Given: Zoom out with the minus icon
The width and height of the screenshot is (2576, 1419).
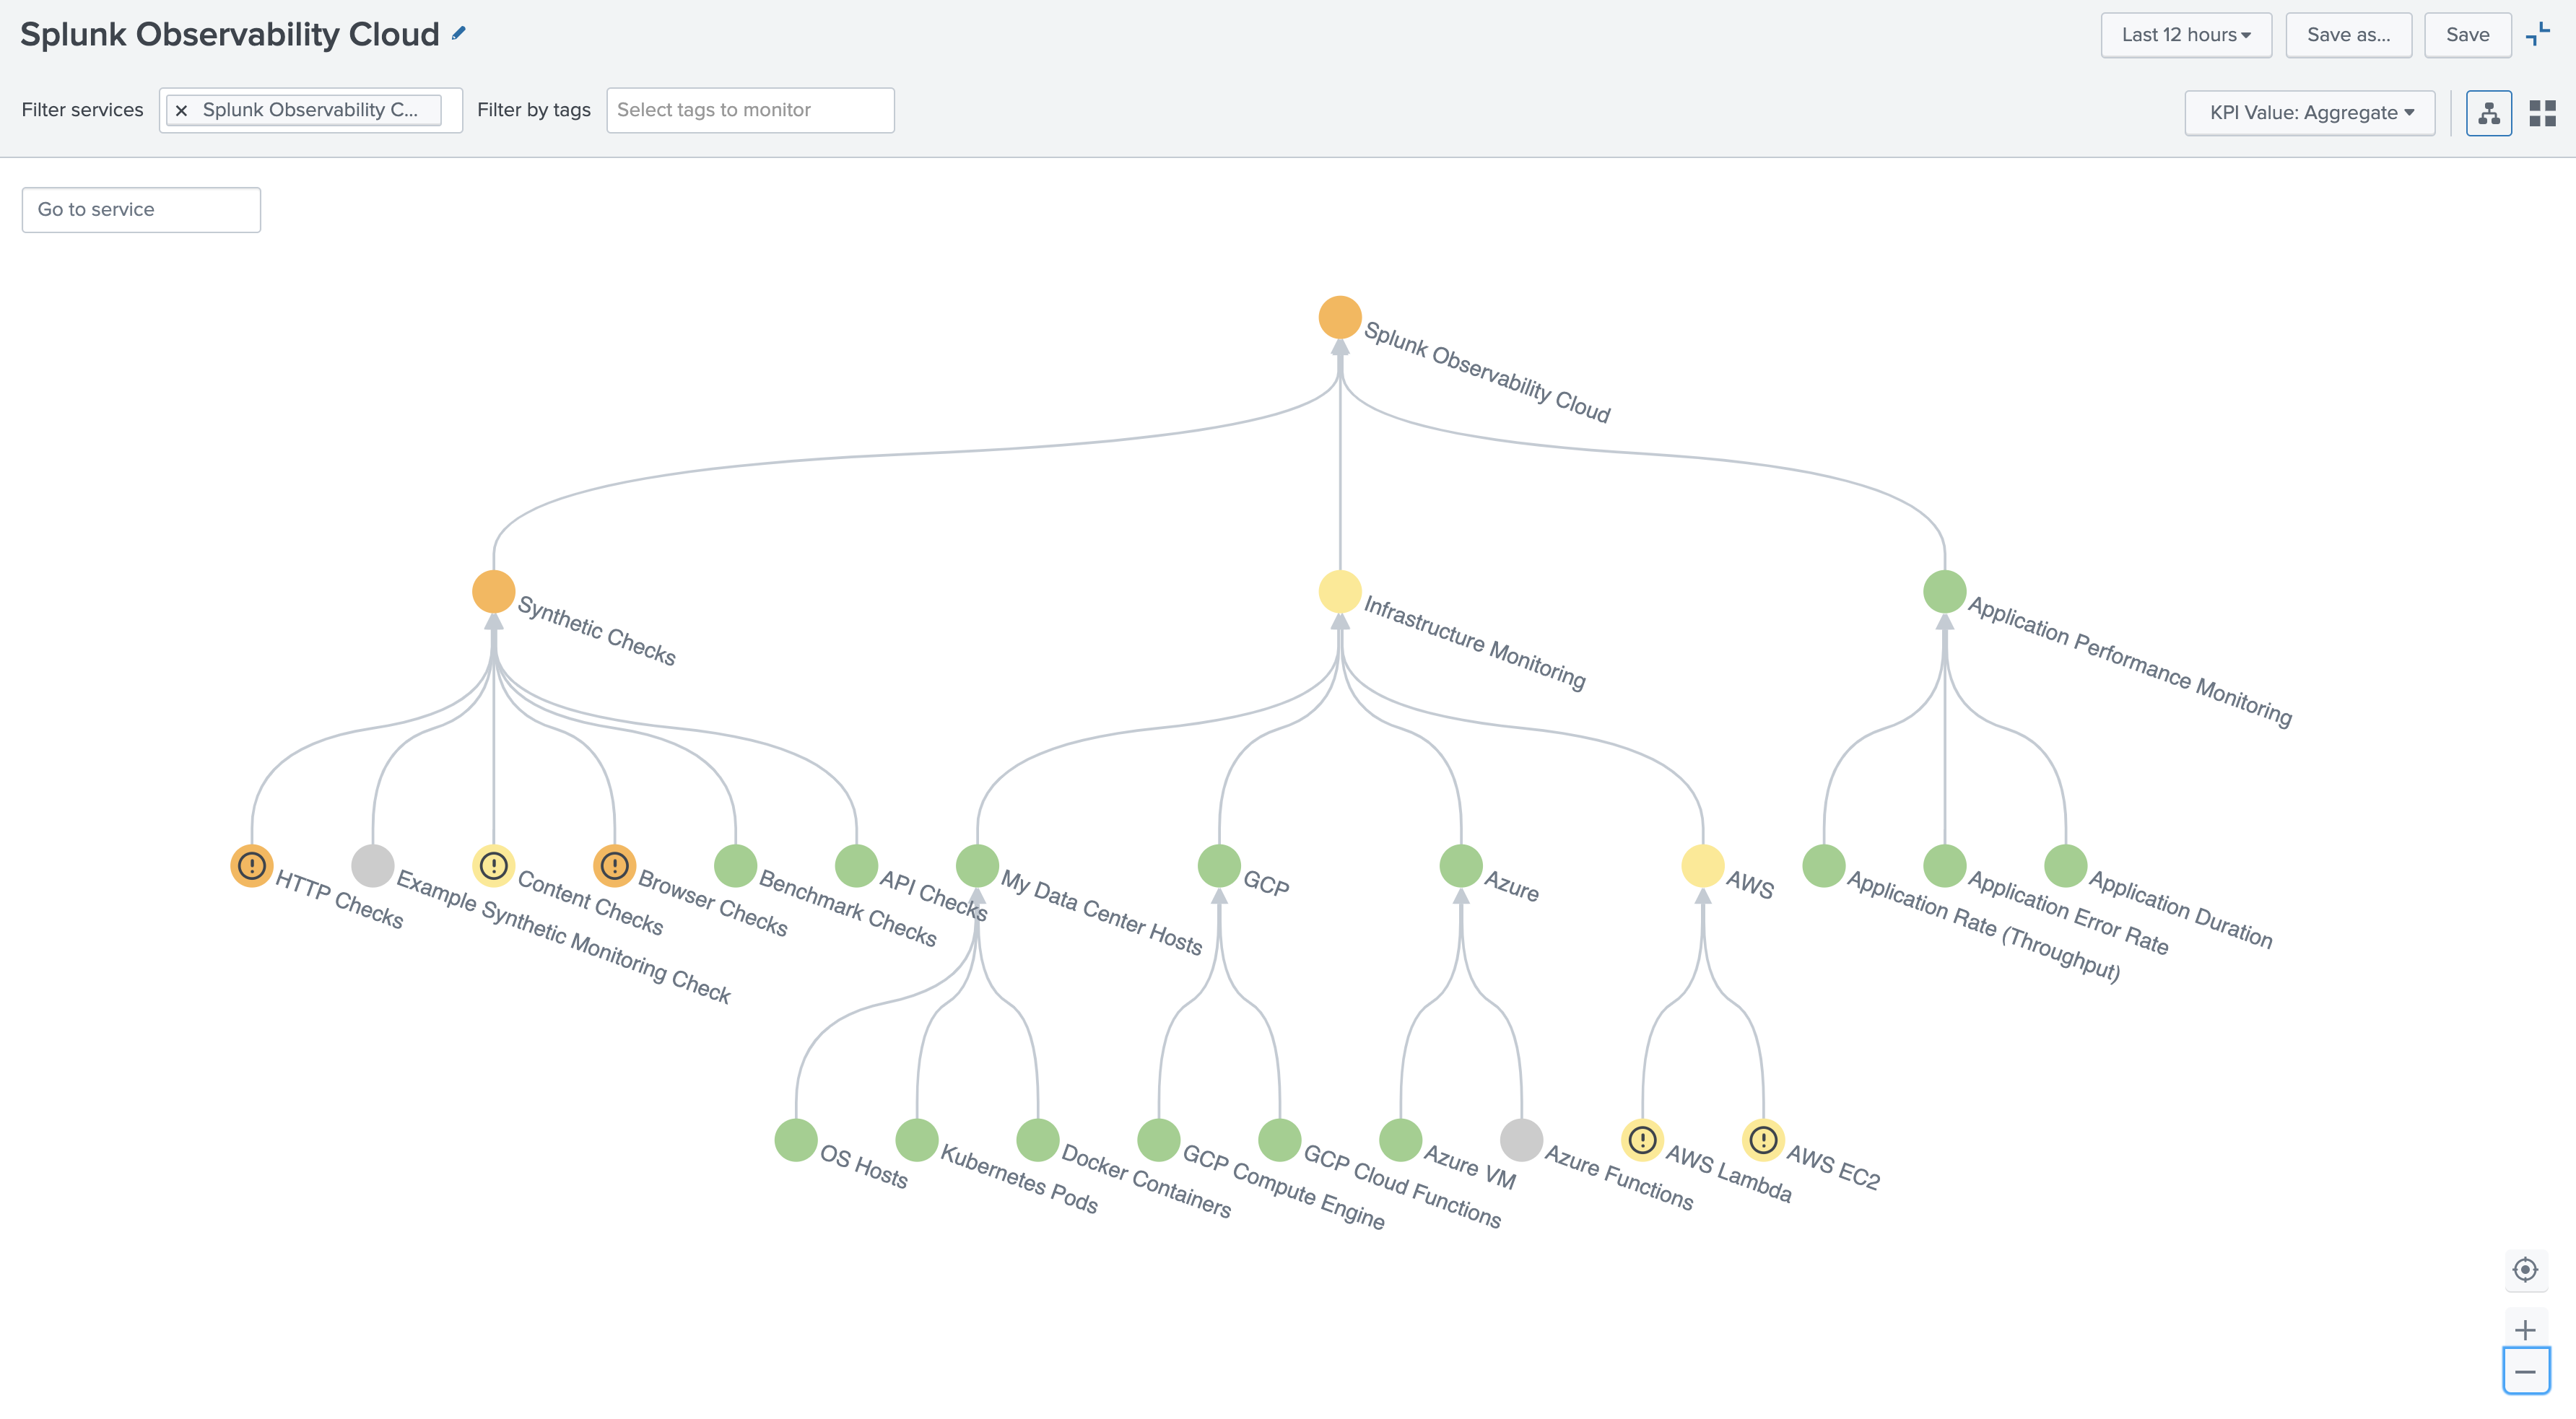Looking at the screenshot, I should coord(2525,1372).
